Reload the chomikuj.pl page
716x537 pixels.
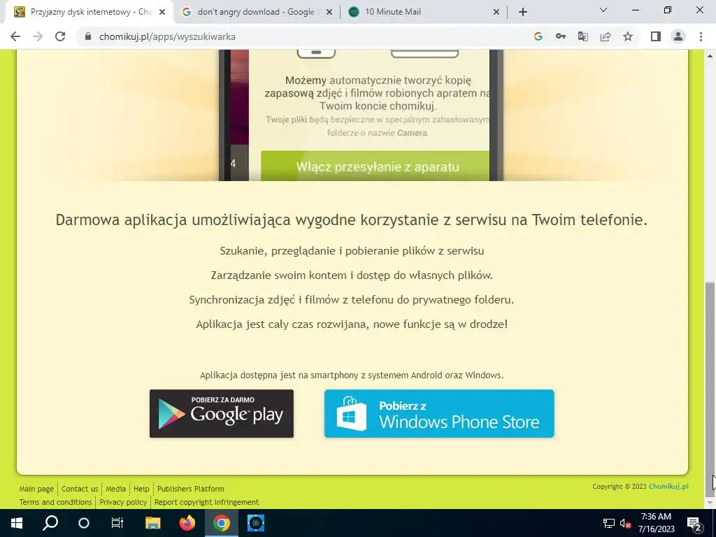pyautogui.click(x=60, y=36)
